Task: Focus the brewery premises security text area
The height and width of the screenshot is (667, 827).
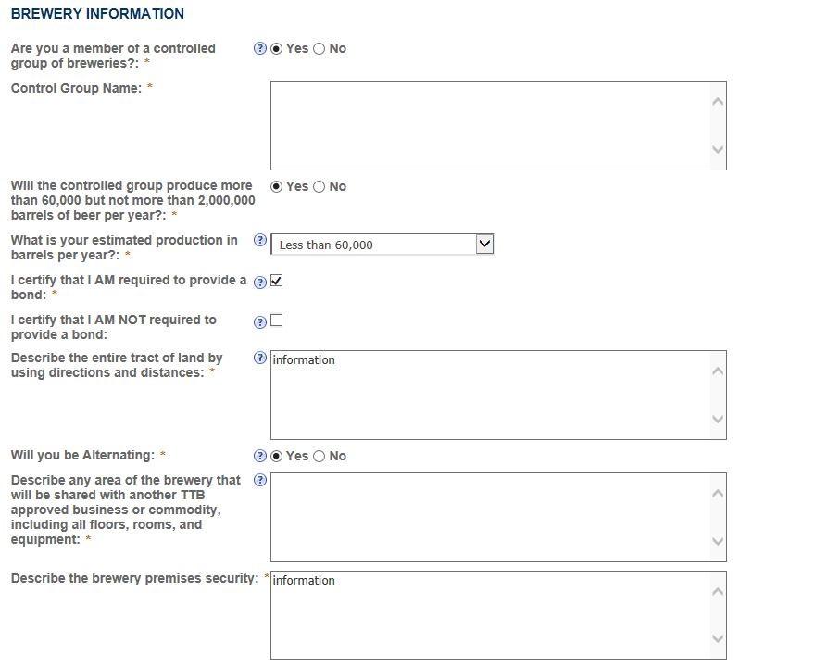Action: tap(491, 615)
